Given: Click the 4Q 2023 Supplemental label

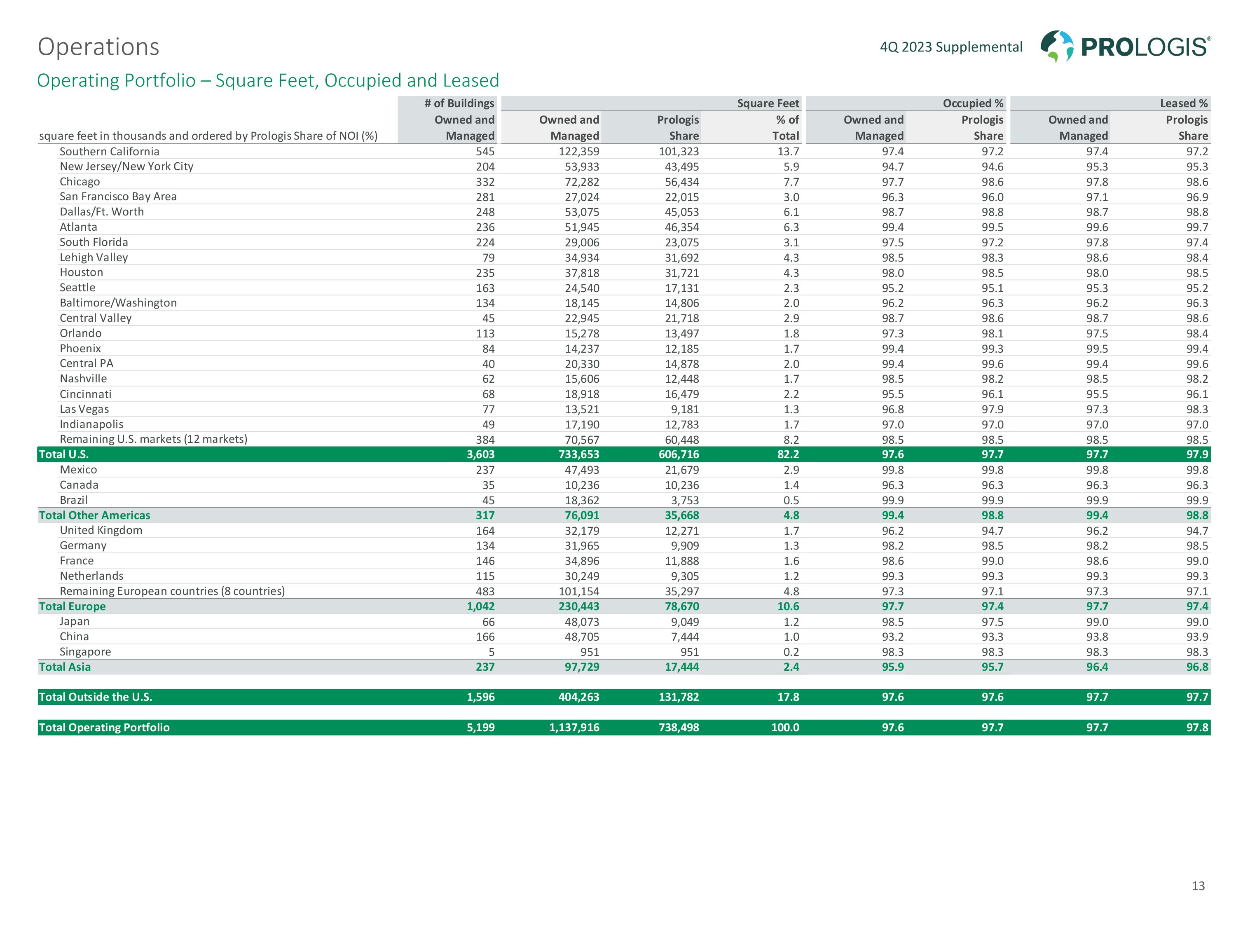Looking at the screenshot, I should 951,47.
